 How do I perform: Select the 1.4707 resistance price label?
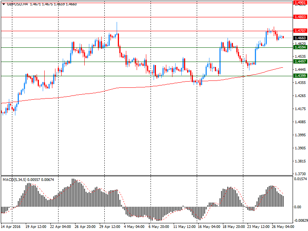point(300,31)
